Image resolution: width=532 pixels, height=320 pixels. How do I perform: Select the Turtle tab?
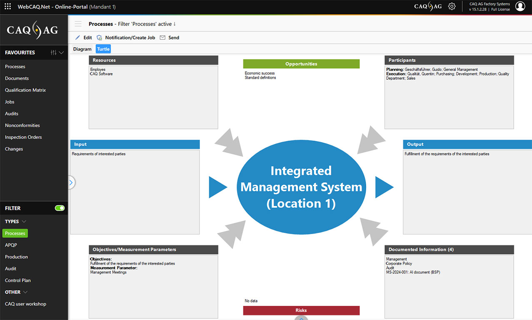[x=103, y=49]
